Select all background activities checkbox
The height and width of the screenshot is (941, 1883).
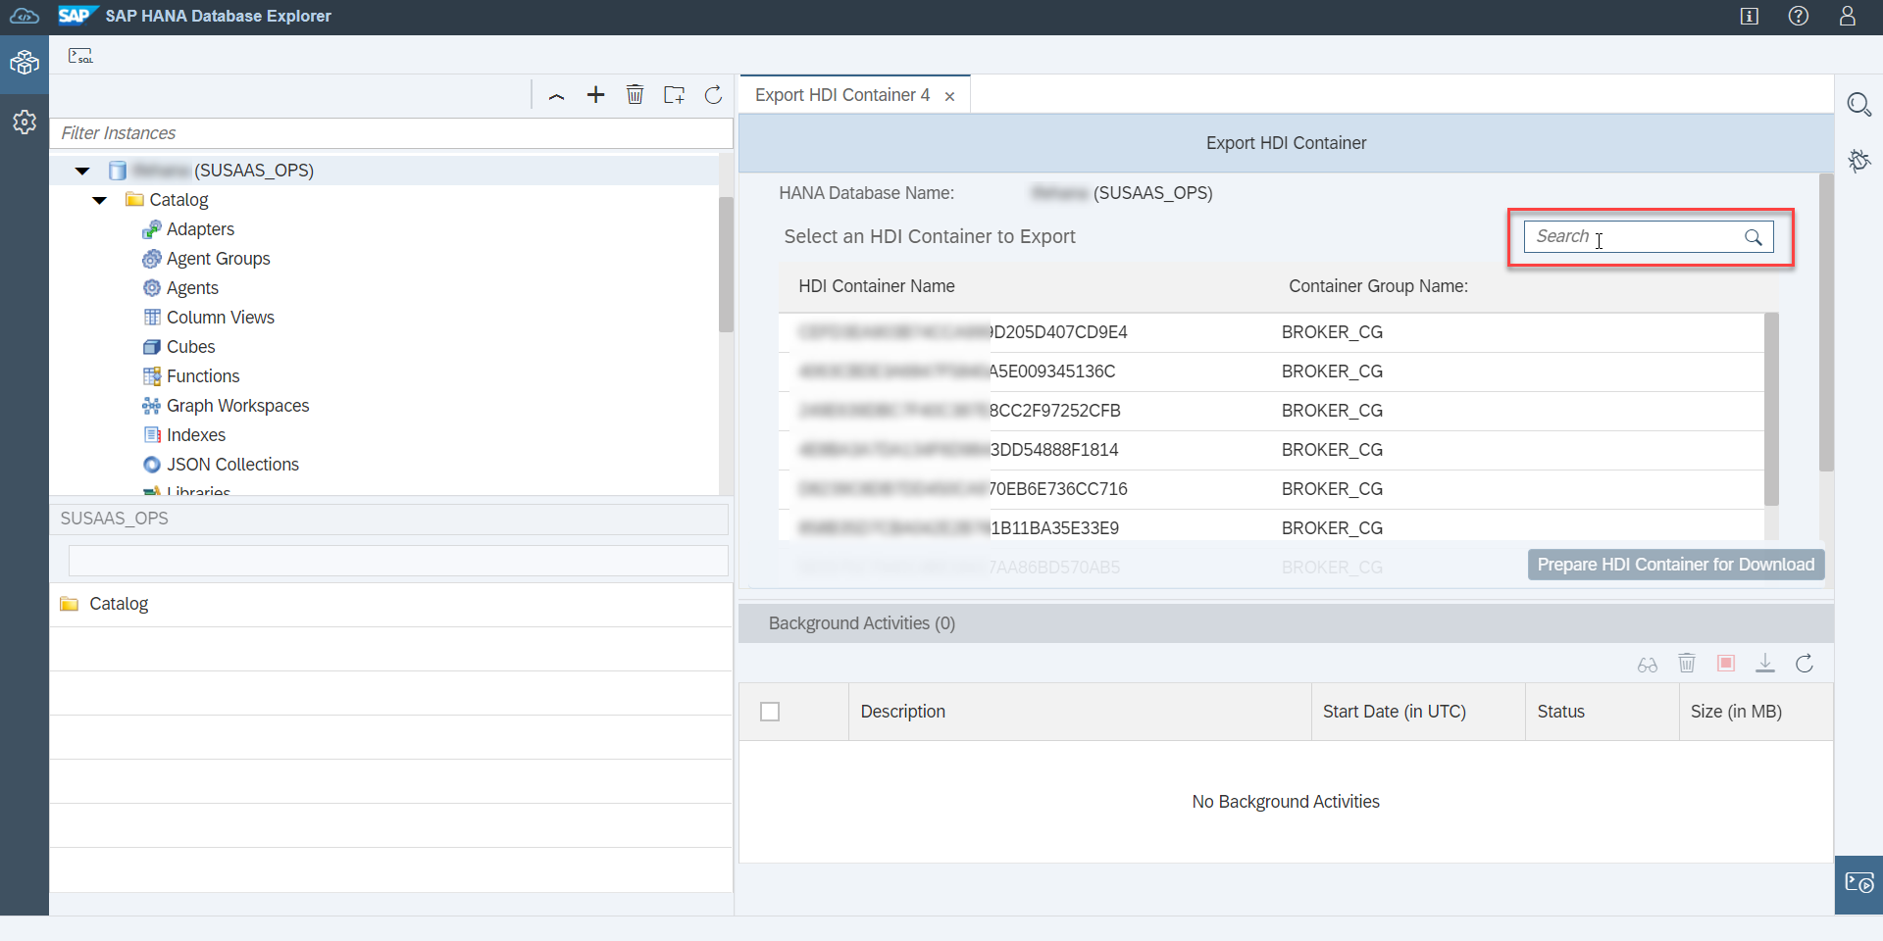pos(770,712)
